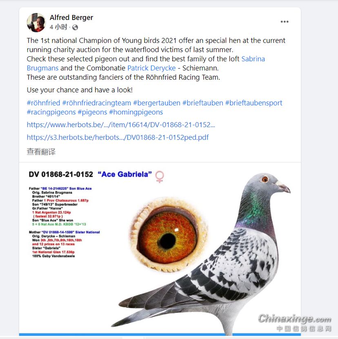Open Alfred Berger's profile name link
Screen dimensions: 338x339
click(71, 18)
